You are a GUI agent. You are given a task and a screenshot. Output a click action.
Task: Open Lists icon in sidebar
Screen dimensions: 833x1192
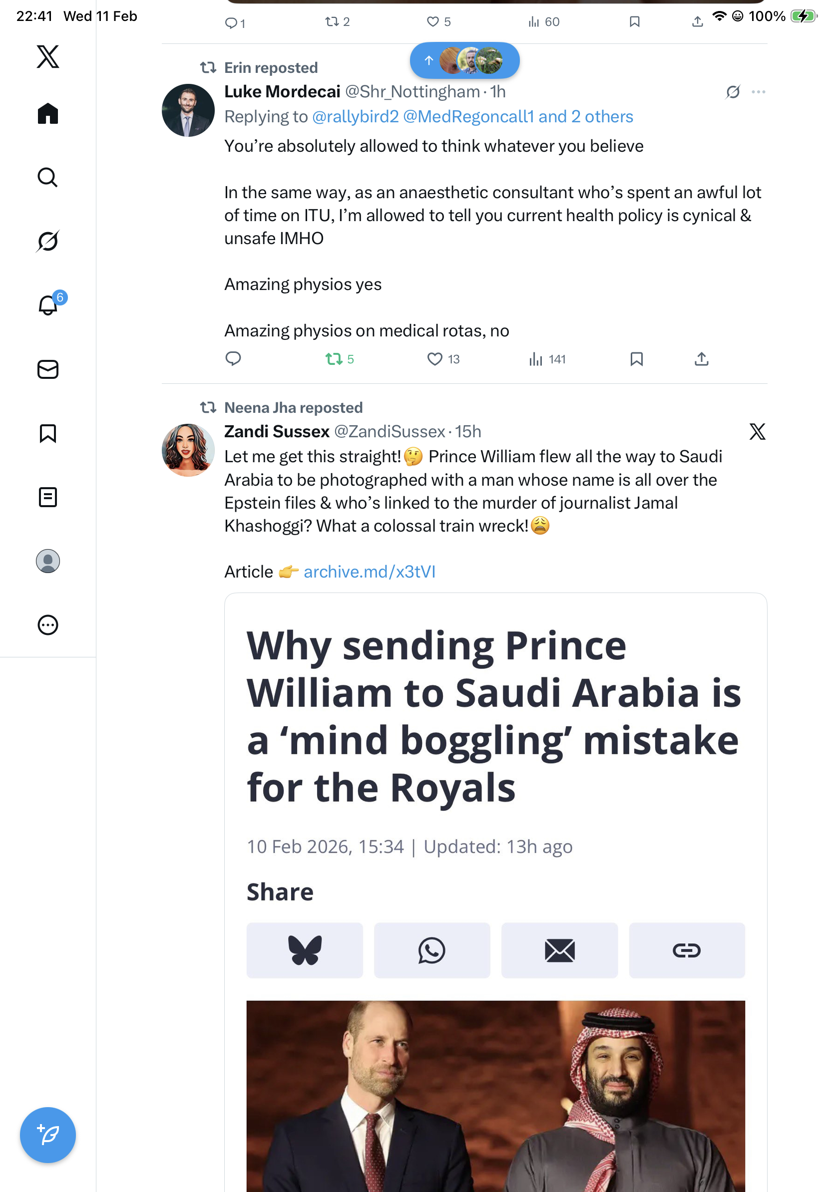coord(48,497)
